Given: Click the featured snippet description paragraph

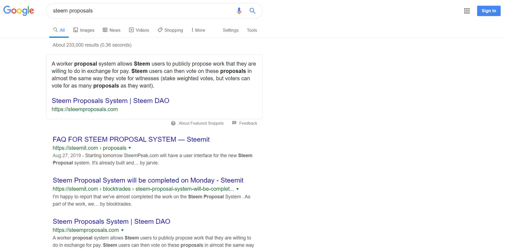Looking at the screenshot, I should pos(154,75).
